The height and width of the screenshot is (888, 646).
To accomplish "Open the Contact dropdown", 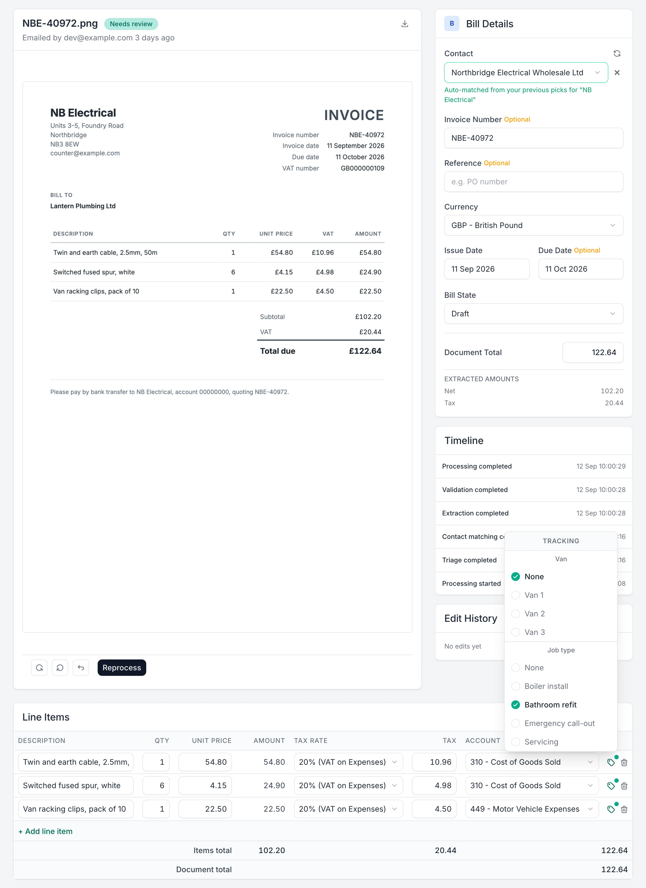I will click(x=526, y=73).
